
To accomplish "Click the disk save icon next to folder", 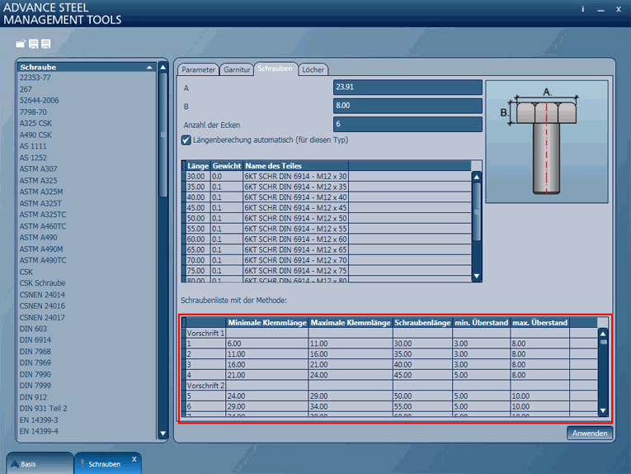I will (x=33, y=44).
